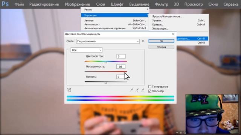Open the Шрифт menu
The width and height of the screenshot is (241, 135).
coord(117,4)
